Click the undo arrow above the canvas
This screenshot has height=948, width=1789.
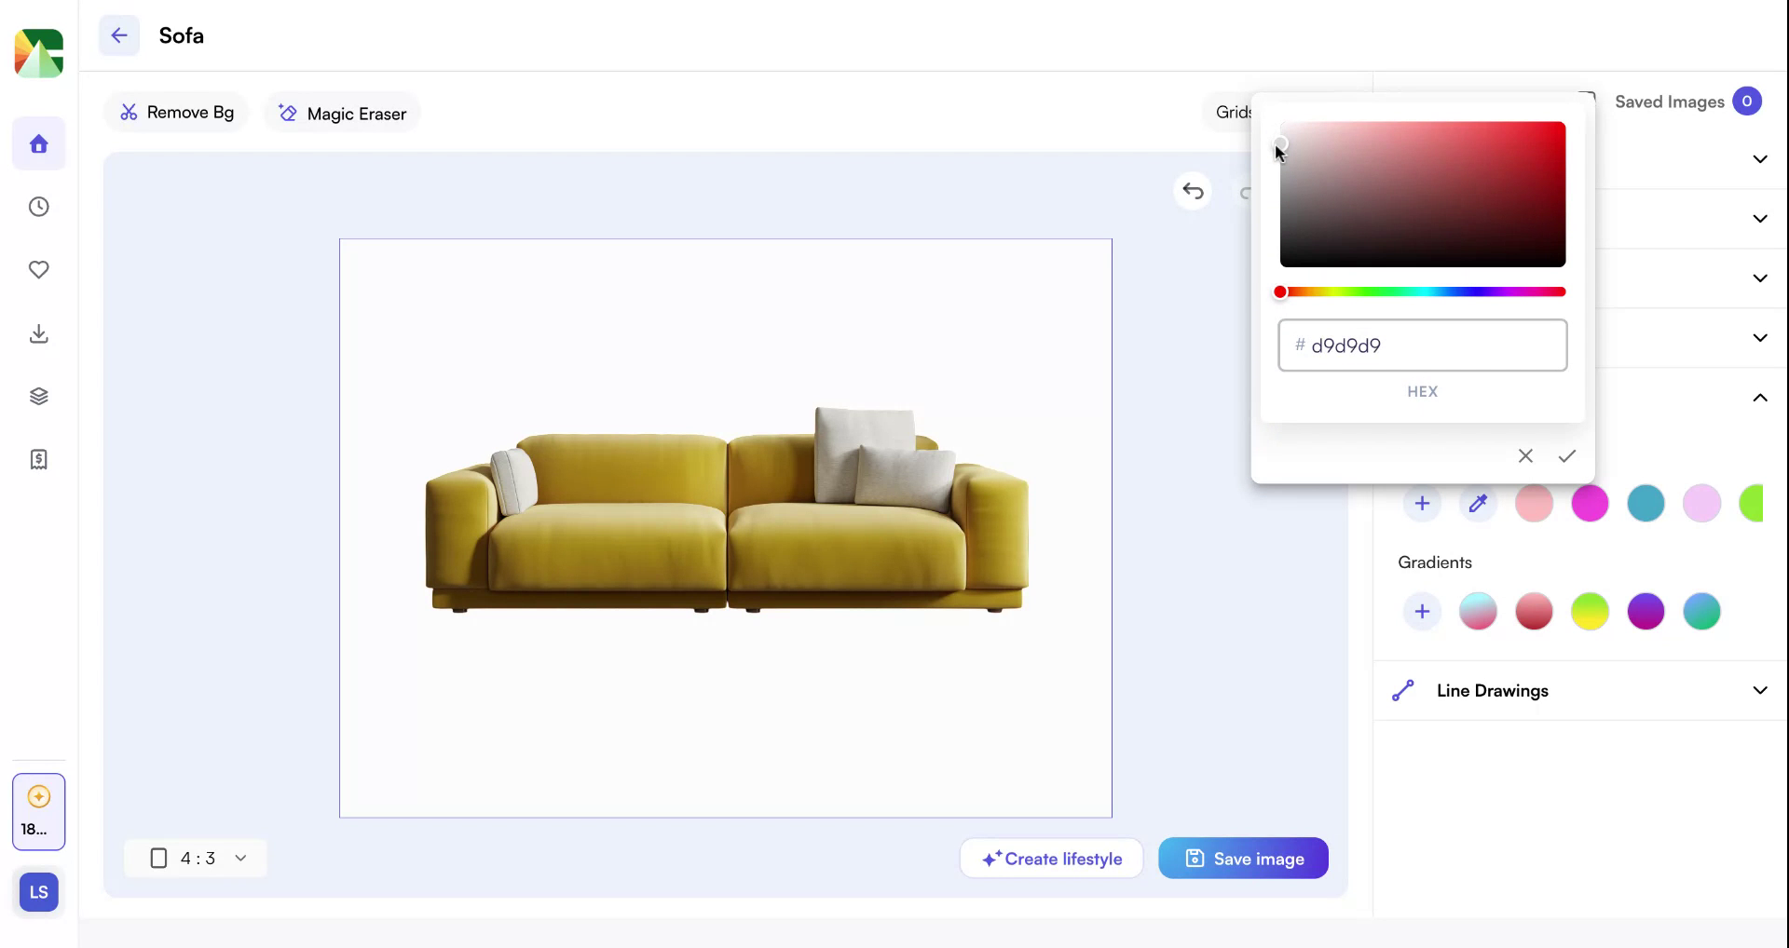(x=1193, y=191)
